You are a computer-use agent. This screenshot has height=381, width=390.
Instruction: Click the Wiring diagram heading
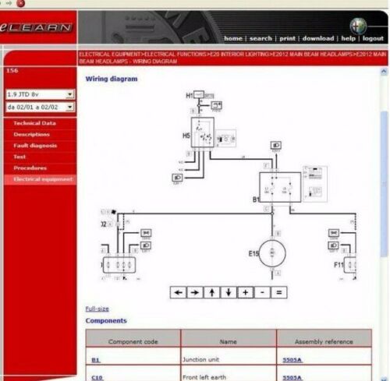click(112, 79)
